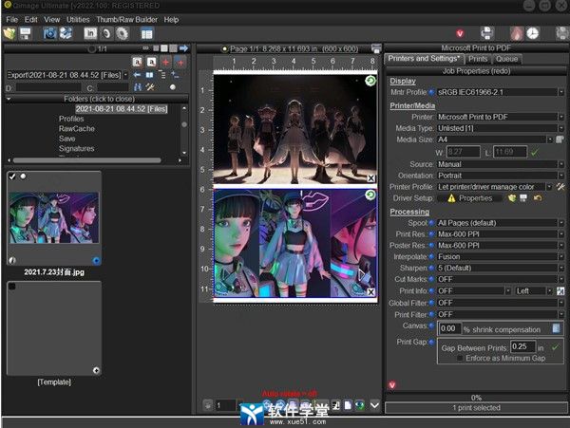Click the gear settings icon in toolbar
Image resolution: width=570 pixels, height=428 pixels.
[x=123, y=34]
